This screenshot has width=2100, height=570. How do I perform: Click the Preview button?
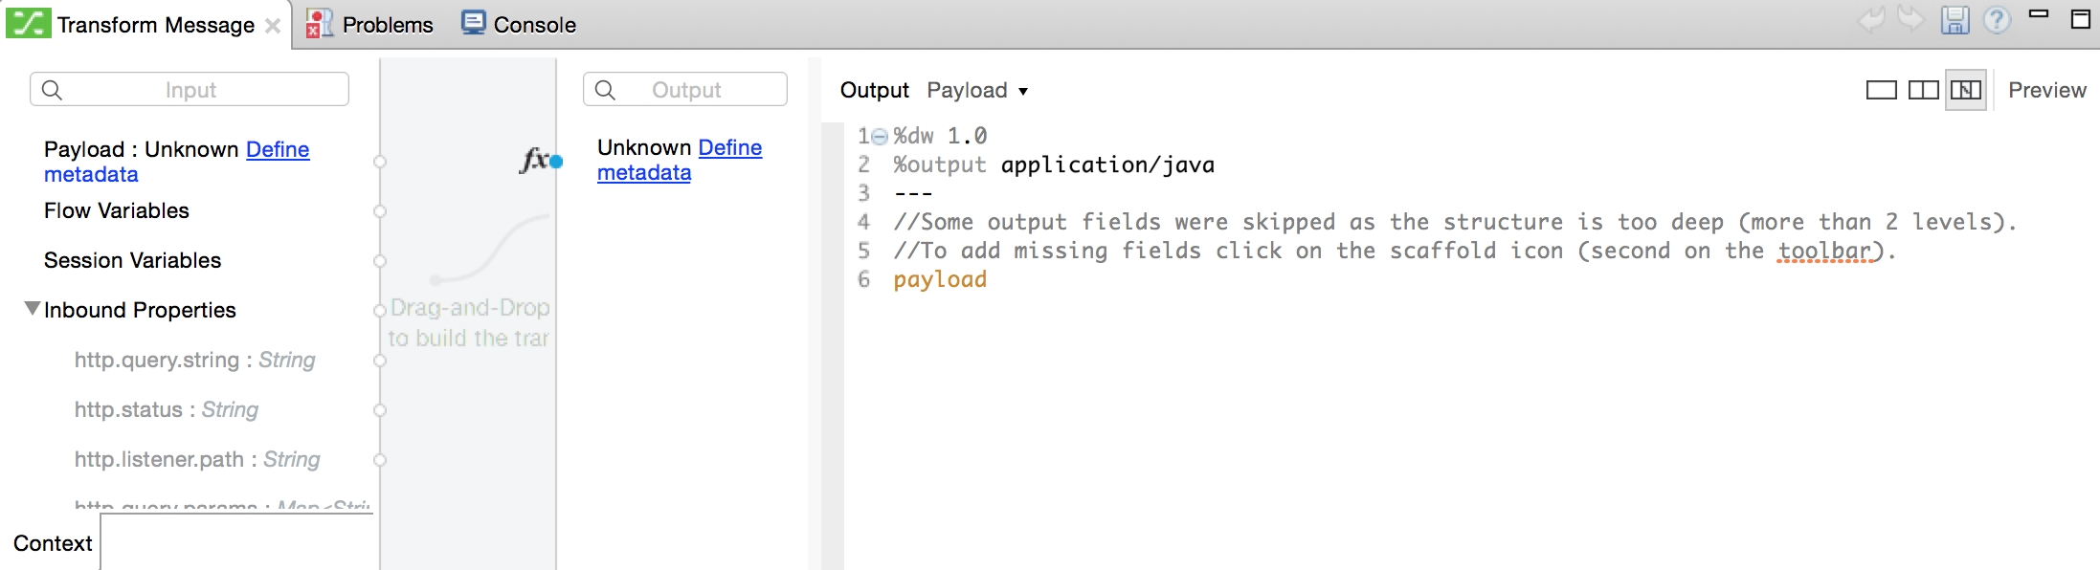coord(2046,90)
